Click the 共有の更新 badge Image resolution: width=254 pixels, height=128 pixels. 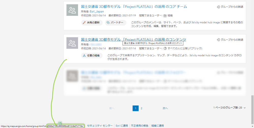[92, 23]
